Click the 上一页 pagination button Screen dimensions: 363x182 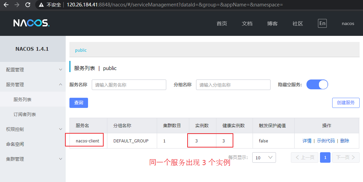click(305, 158)
